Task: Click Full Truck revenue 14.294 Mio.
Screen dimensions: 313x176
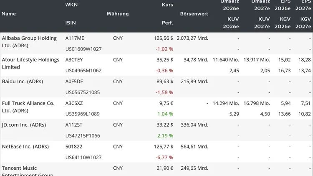Action: [x=226, y=103]
